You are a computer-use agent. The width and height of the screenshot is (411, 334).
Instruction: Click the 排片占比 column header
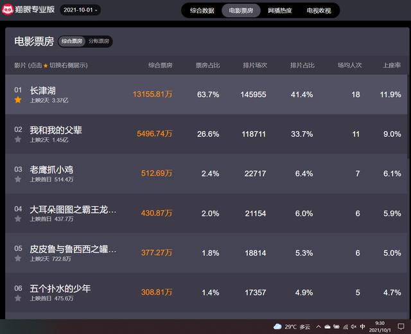click(x=302, y=66)
